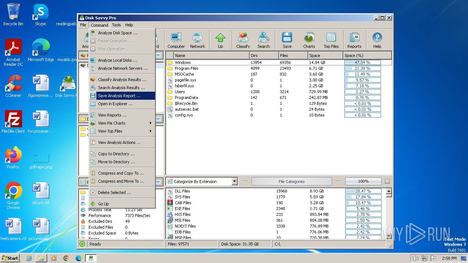
Task: Choose View Reports menu entry
Action: coord(122,115)
